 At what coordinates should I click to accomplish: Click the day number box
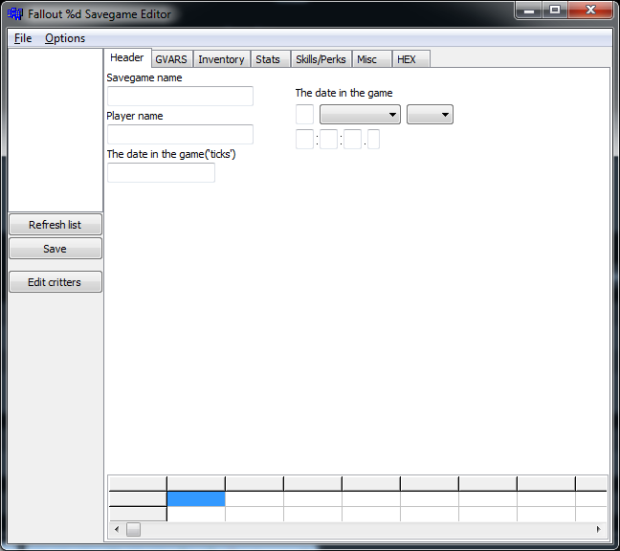click(305, 115)
